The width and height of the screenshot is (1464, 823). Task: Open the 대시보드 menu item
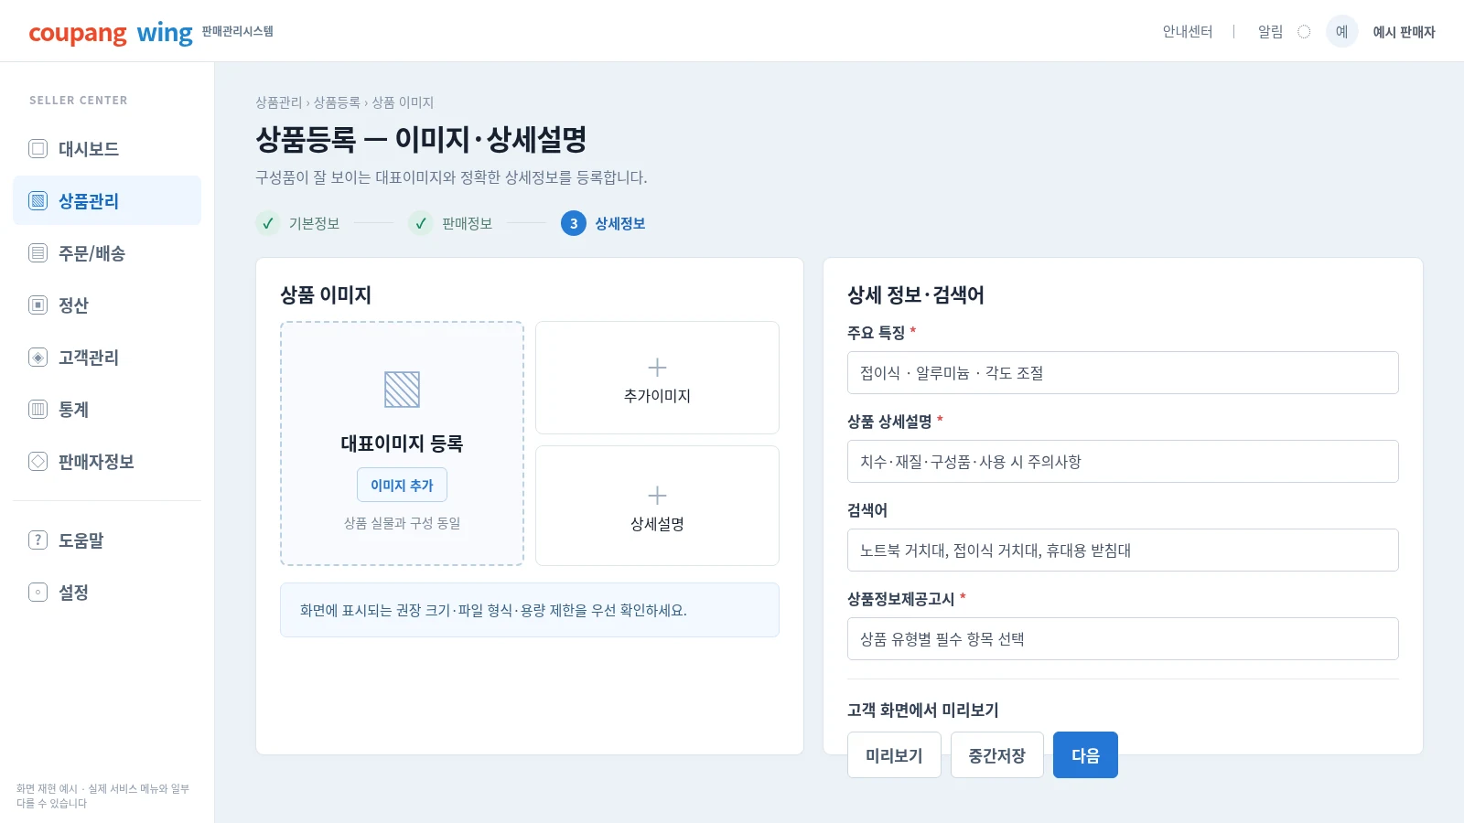point(107,148)
